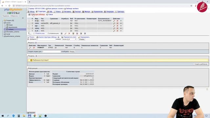Click the 'Добавить' number-of-columns input field
The width and height of the screenshot is (210, 118).
46,39
